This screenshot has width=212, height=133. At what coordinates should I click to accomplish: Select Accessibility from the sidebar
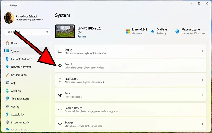pyautogui.click(x=17, y=115)
